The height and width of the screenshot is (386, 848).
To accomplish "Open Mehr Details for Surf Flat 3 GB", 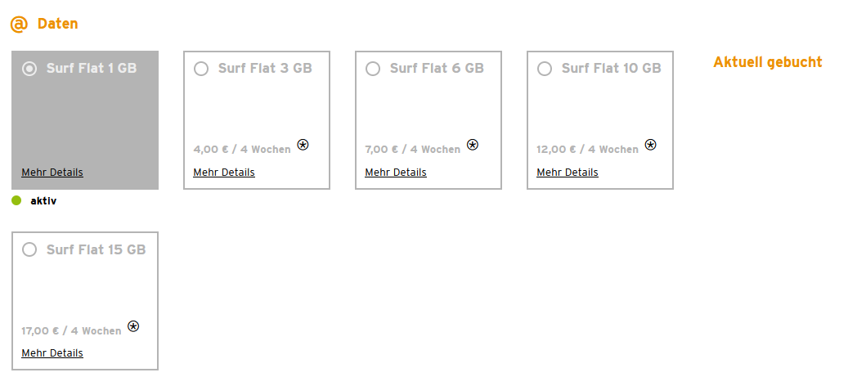I will 224,173.
